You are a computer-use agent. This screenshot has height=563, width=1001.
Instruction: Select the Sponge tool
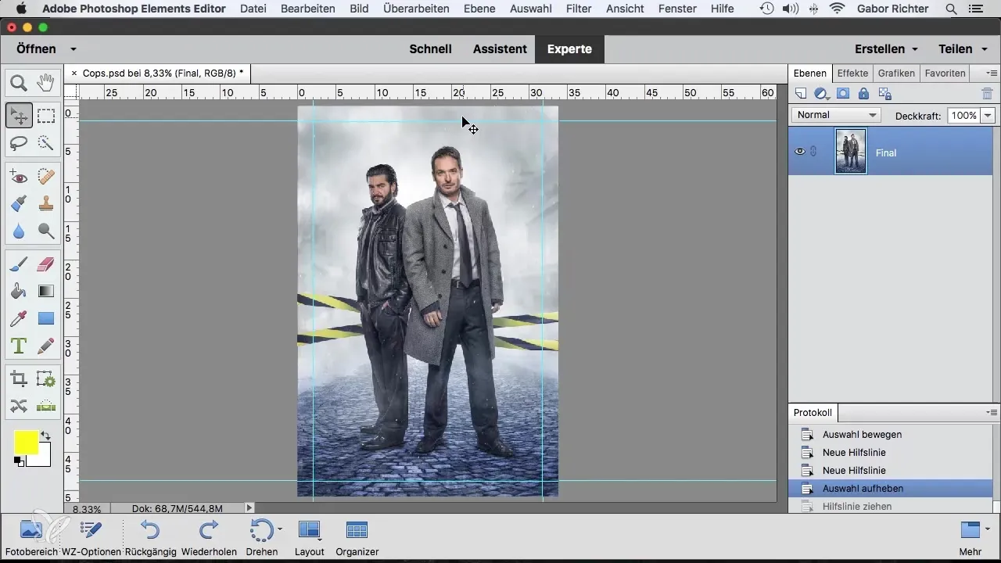[46, 231]
